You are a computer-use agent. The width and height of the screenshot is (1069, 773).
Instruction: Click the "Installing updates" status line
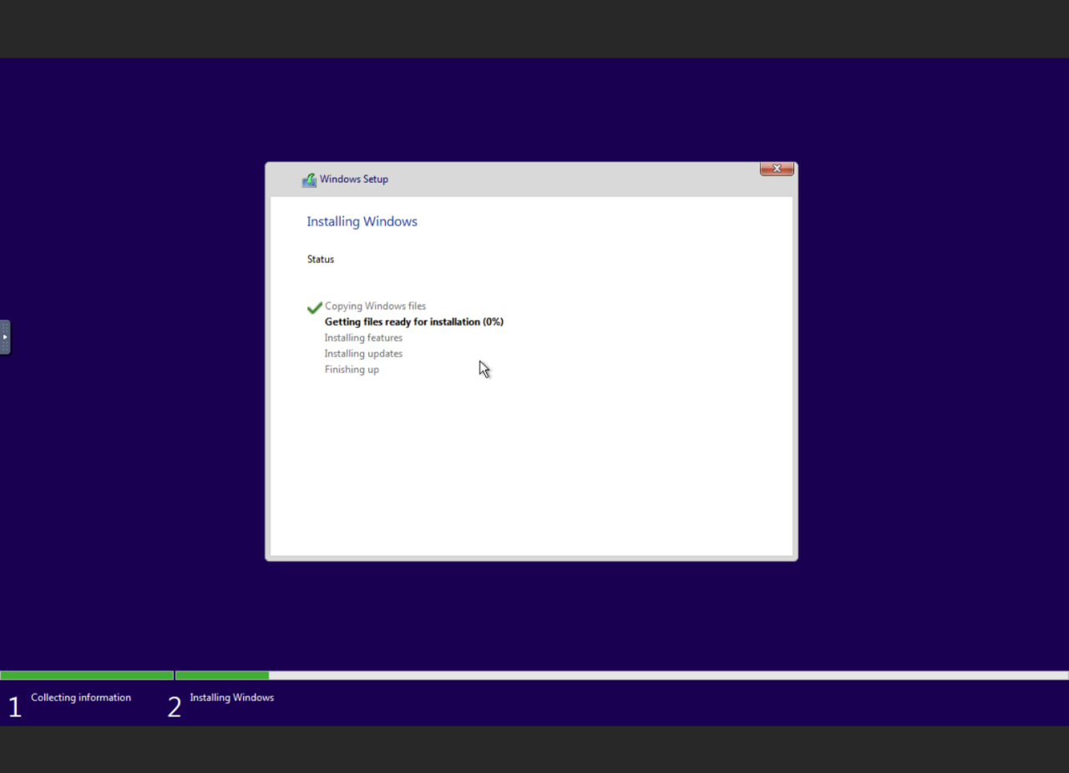pyautogui.click(x=363, y=354)
